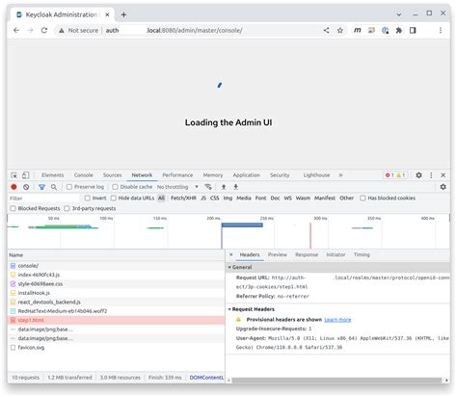Click the network search magnifier icon
Image resolution: width=457 pixels, height=397 pixels.
(x=54, y=187)
